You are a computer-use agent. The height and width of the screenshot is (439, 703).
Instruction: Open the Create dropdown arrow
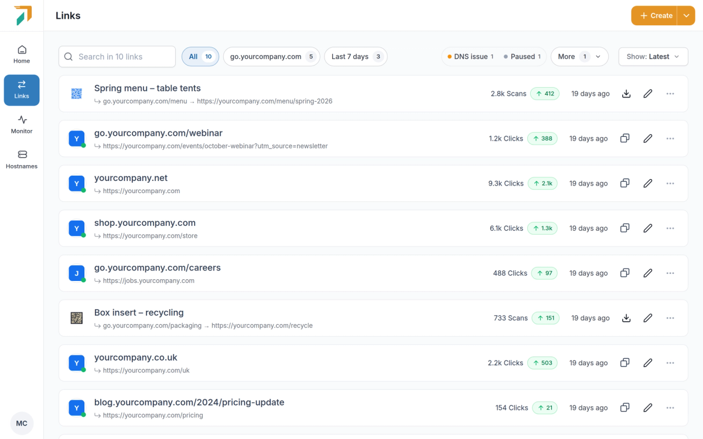point(686,16)
